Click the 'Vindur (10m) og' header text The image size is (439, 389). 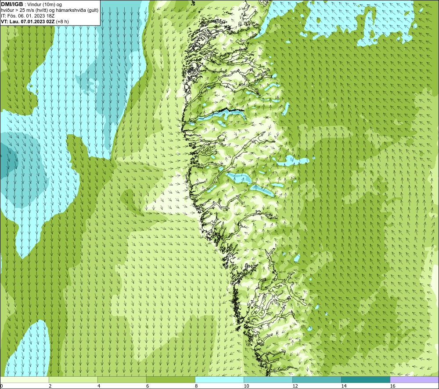44,5
